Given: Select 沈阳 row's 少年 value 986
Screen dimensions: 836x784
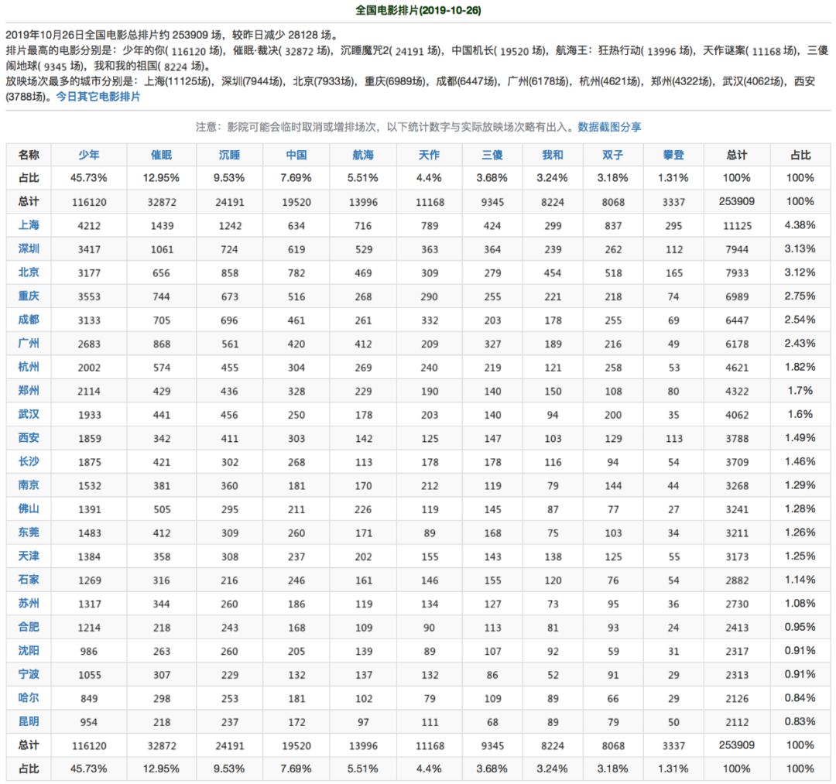Looking at the screenshot, I should pyautogui.click(x=89, y=652).
